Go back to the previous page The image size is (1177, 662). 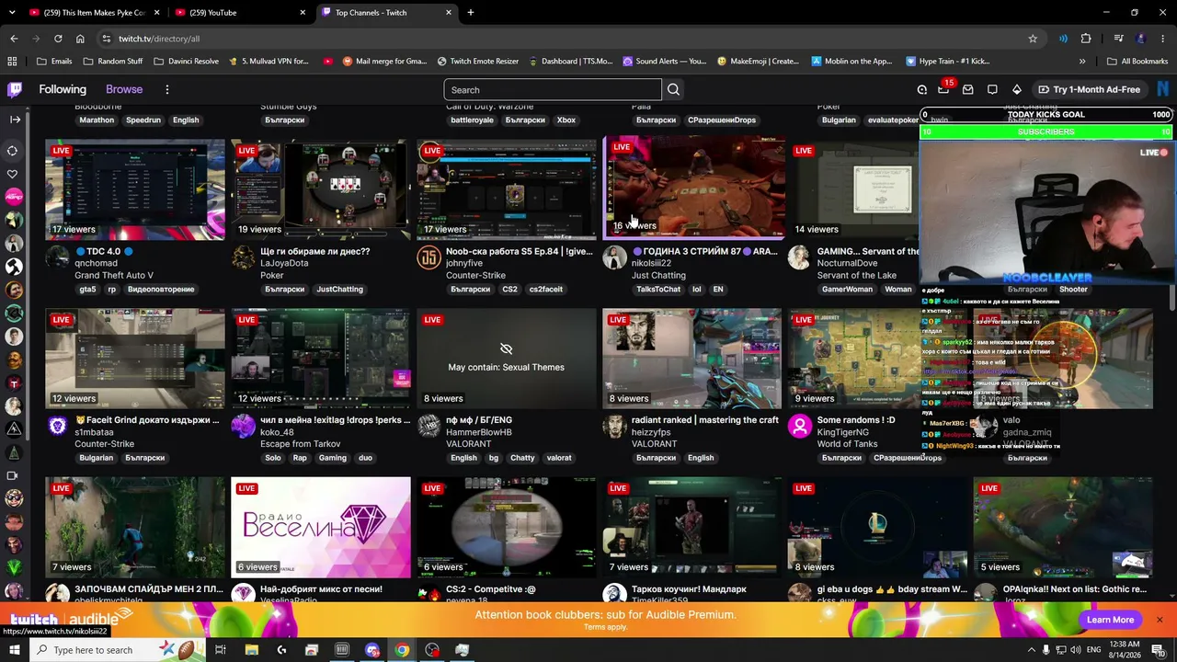coord(14,39)
